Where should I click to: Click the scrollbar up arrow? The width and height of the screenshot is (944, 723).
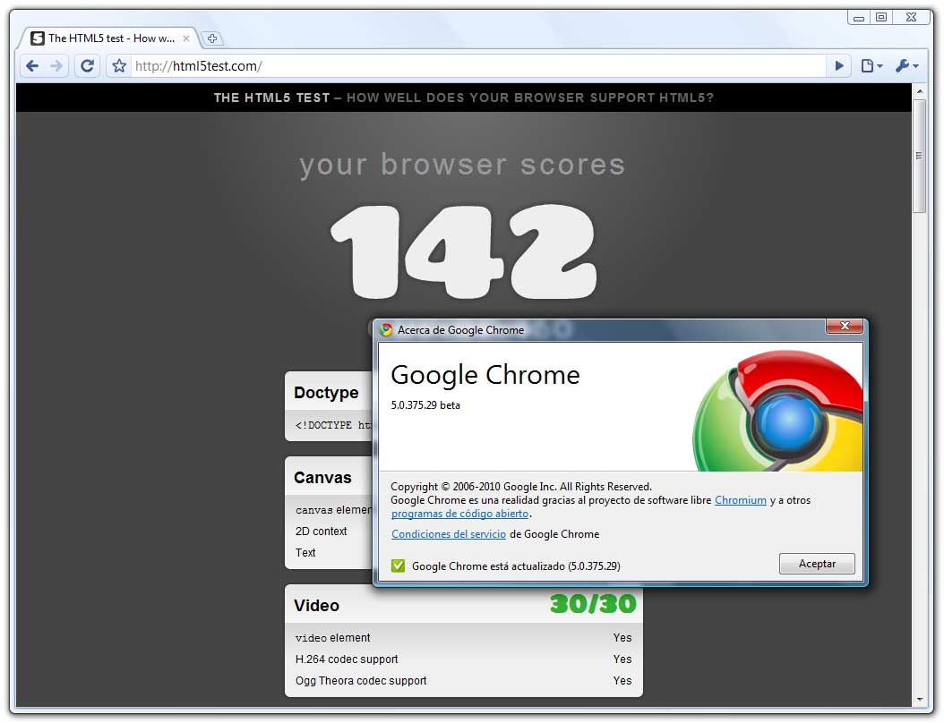pos(919,91)
